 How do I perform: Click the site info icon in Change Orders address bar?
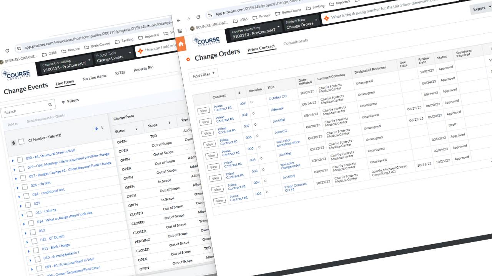point(210,15)
